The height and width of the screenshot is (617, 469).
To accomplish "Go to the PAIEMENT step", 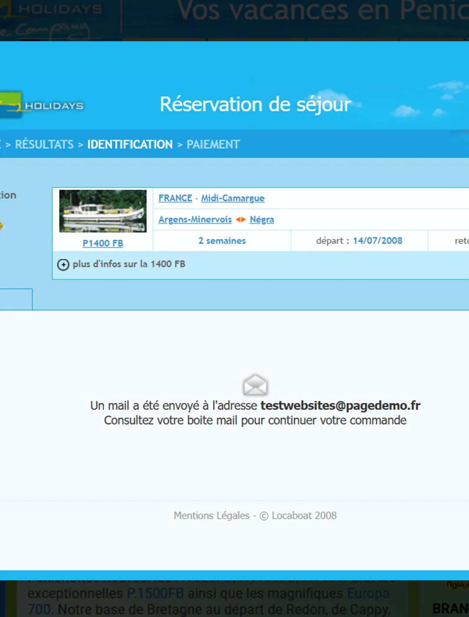I will (x=213, y=144).
